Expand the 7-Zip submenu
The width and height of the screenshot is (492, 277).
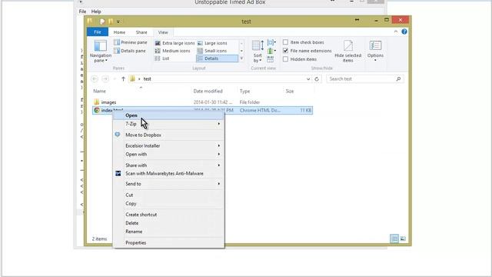(169, 124)
